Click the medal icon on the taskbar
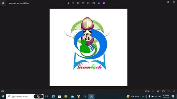Image resolution: width=177 pixels, height=99 pixels. 79,97
